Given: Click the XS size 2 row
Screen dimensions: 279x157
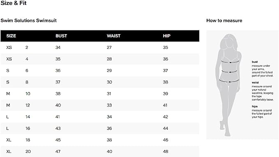Looking at the screenshot, I should coord(100,47).
